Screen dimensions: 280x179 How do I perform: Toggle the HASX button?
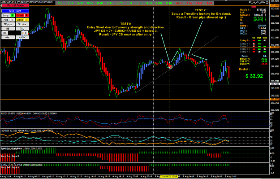(22, 37)
